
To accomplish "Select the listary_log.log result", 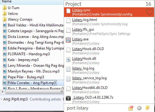I will [109, 70].
